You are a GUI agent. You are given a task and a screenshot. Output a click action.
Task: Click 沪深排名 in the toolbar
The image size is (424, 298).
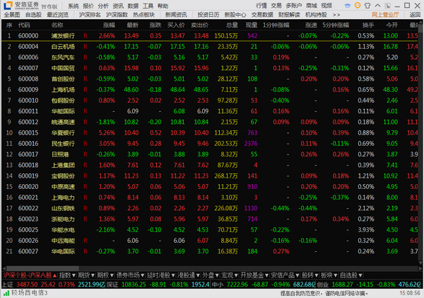coord(90,15)
